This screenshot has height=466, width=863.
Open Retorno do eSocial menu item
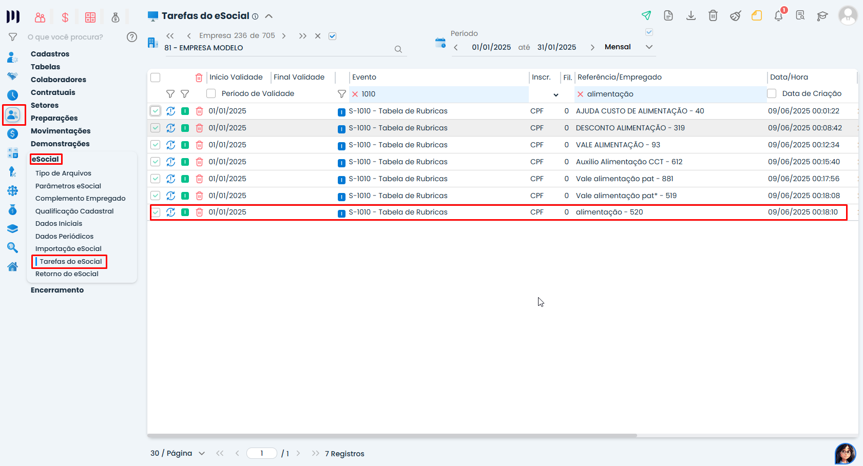pyautogui.click(x=67, y=274)
